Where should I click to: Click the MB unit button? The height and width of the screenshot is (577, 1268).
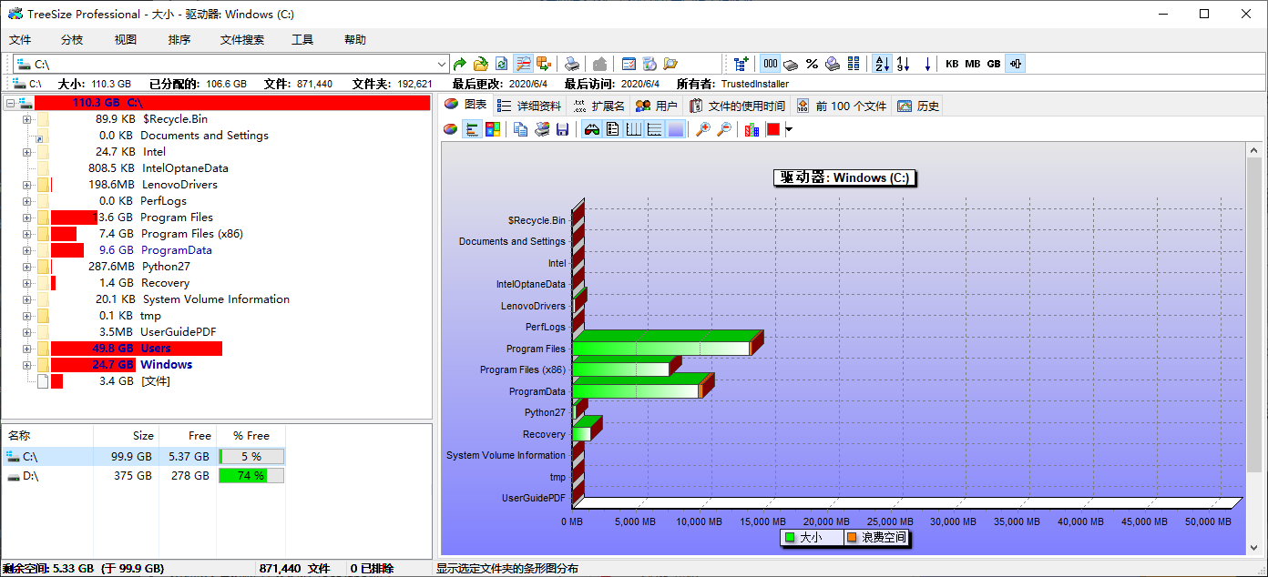[973, 64]
